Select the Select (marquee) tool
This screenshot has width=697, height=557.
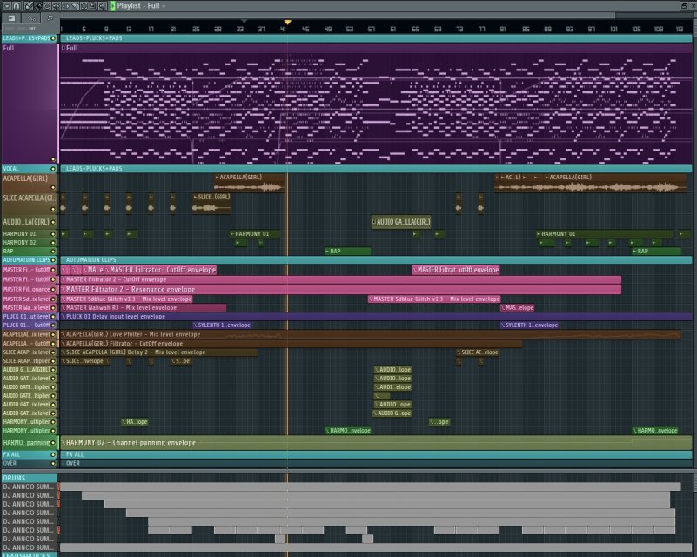point(84,6)
